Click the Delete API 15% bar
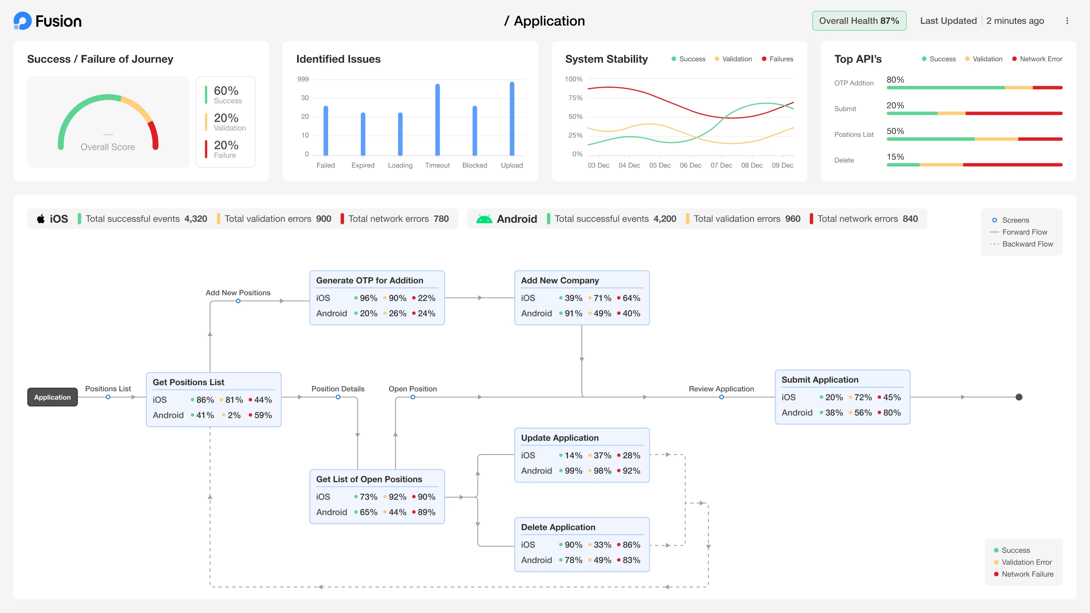 coord(974,165)
